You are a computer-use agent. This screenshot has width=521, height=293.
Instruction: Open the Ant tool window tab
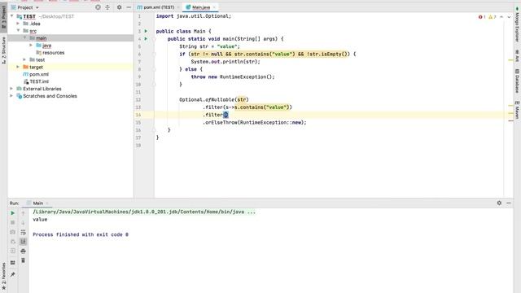[x=518, y=55]
